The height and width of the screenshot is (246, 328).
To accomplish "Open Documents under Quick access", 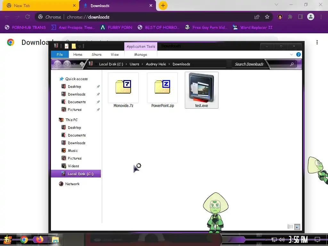I will pyautogui.click(x=77, y=102).
